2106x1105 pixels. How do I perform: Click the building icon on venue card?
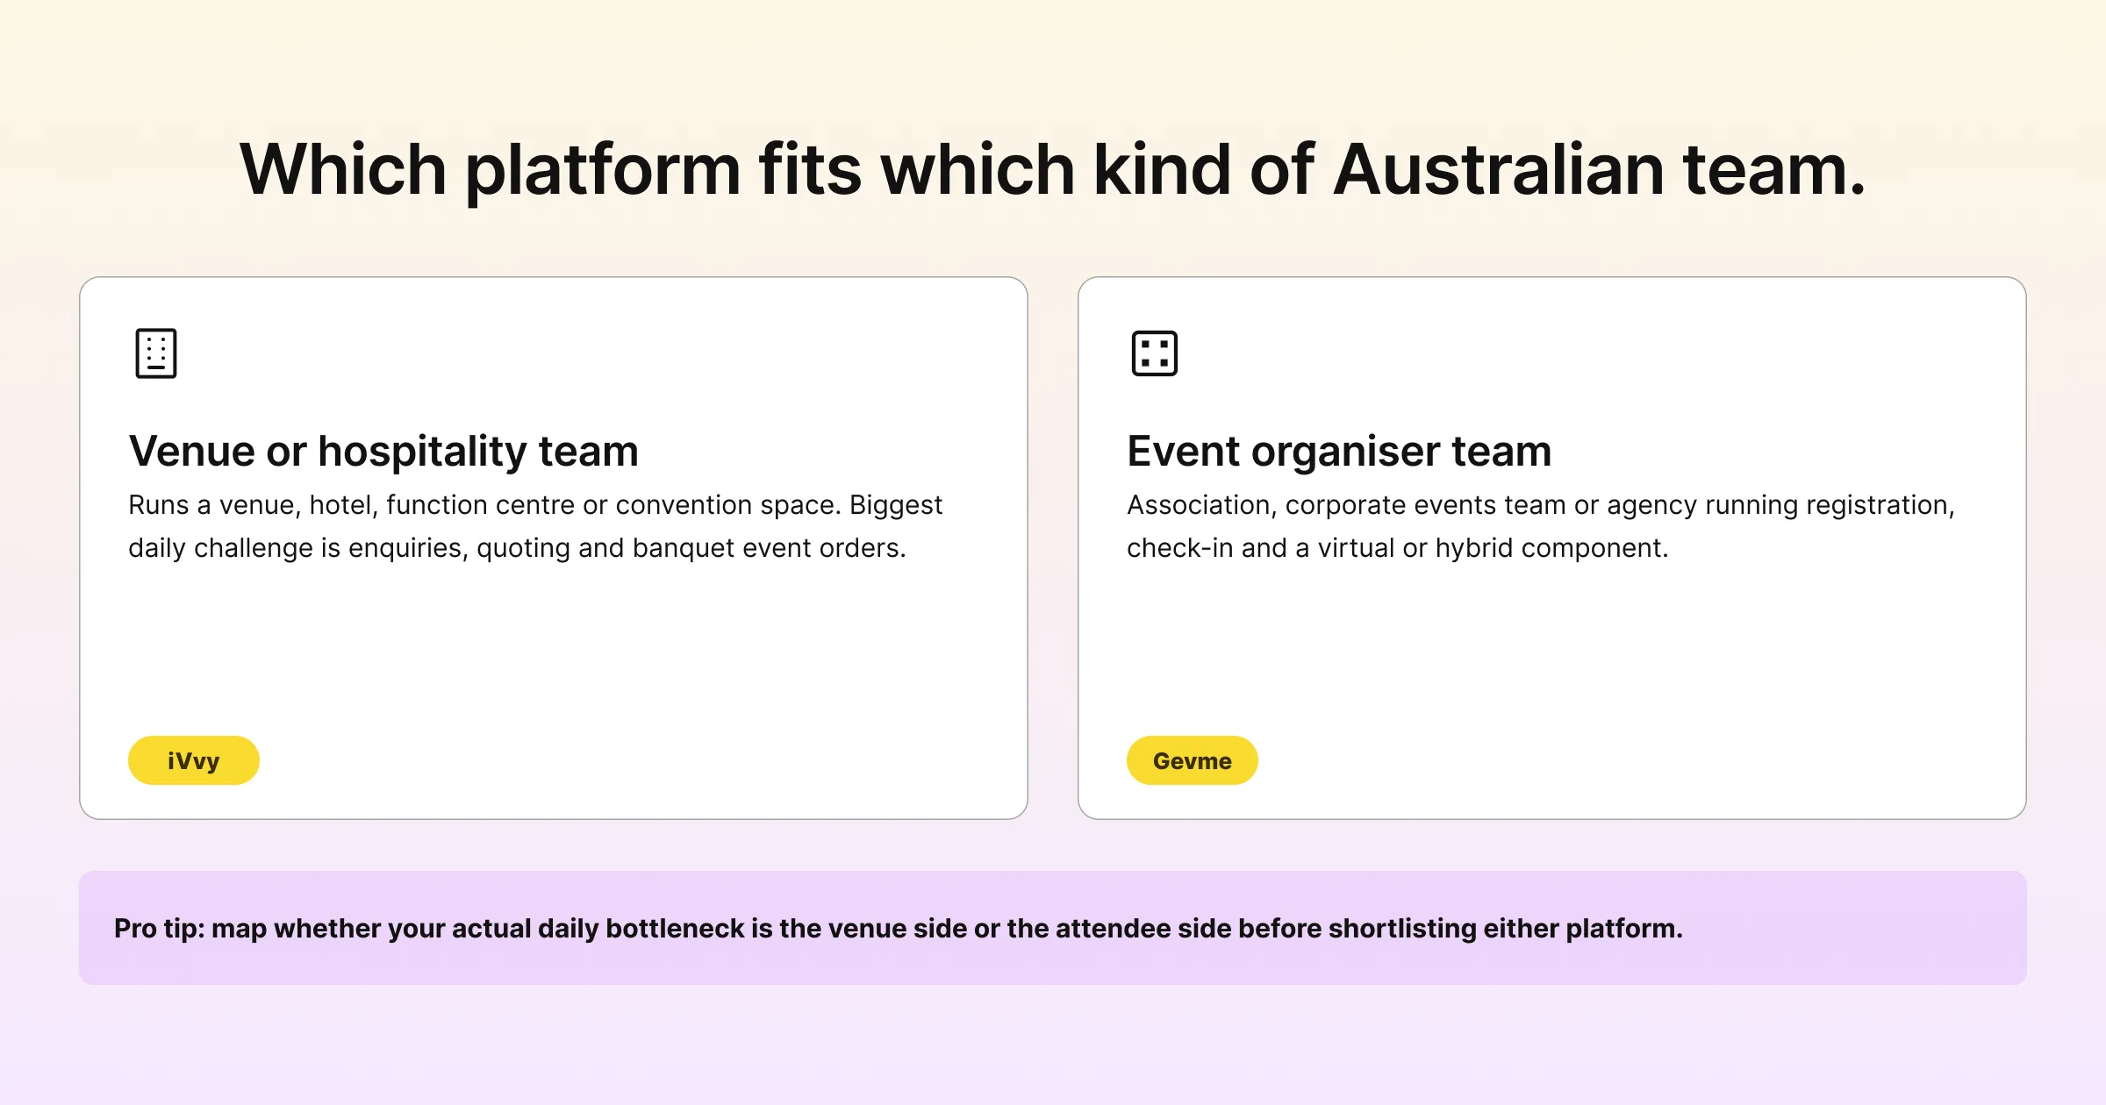[x=156, y=353]
